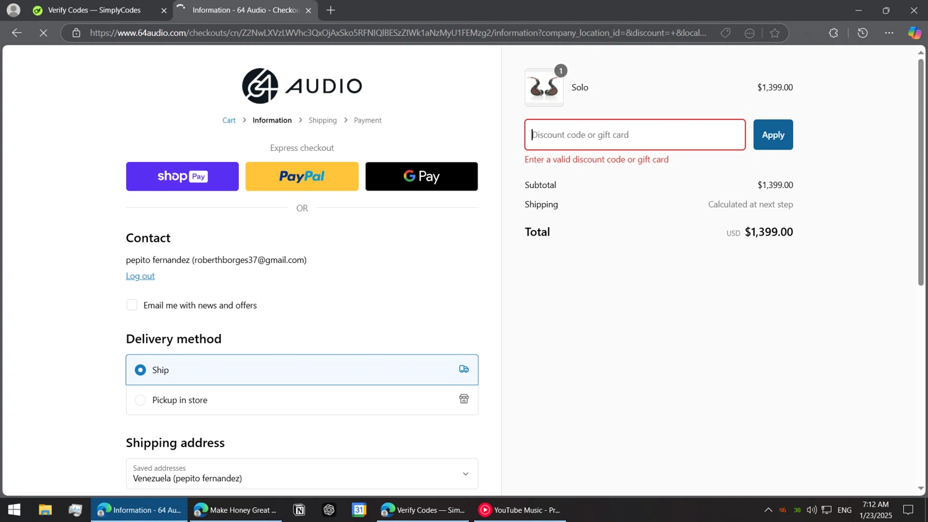Stop loading the page

click(x=43, y=33)
